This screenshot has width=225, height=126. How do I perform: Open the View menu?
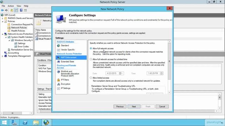[x=19, y=6]
